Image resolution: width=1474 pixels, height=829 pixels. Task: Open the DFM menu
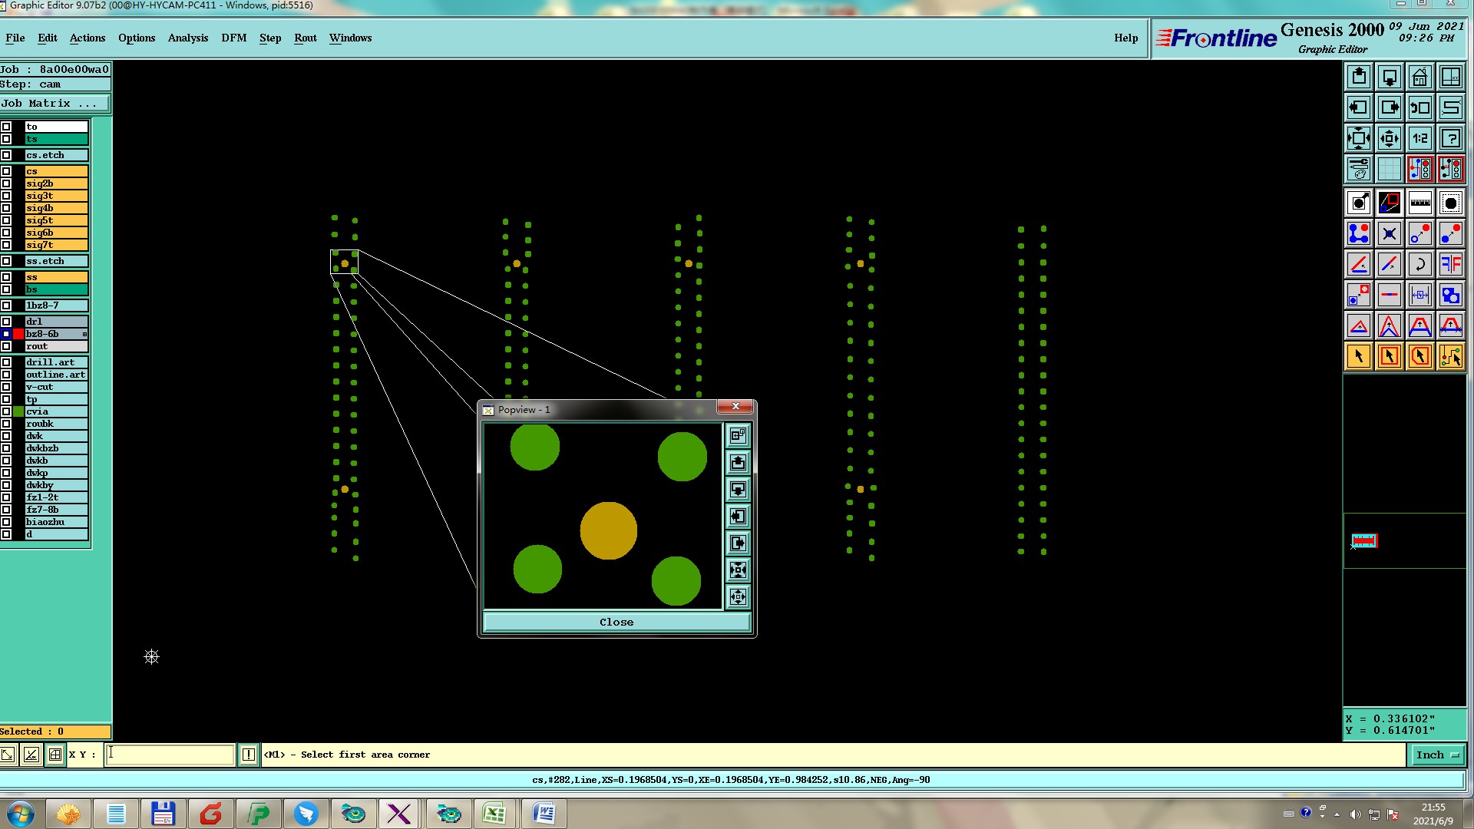233,38
